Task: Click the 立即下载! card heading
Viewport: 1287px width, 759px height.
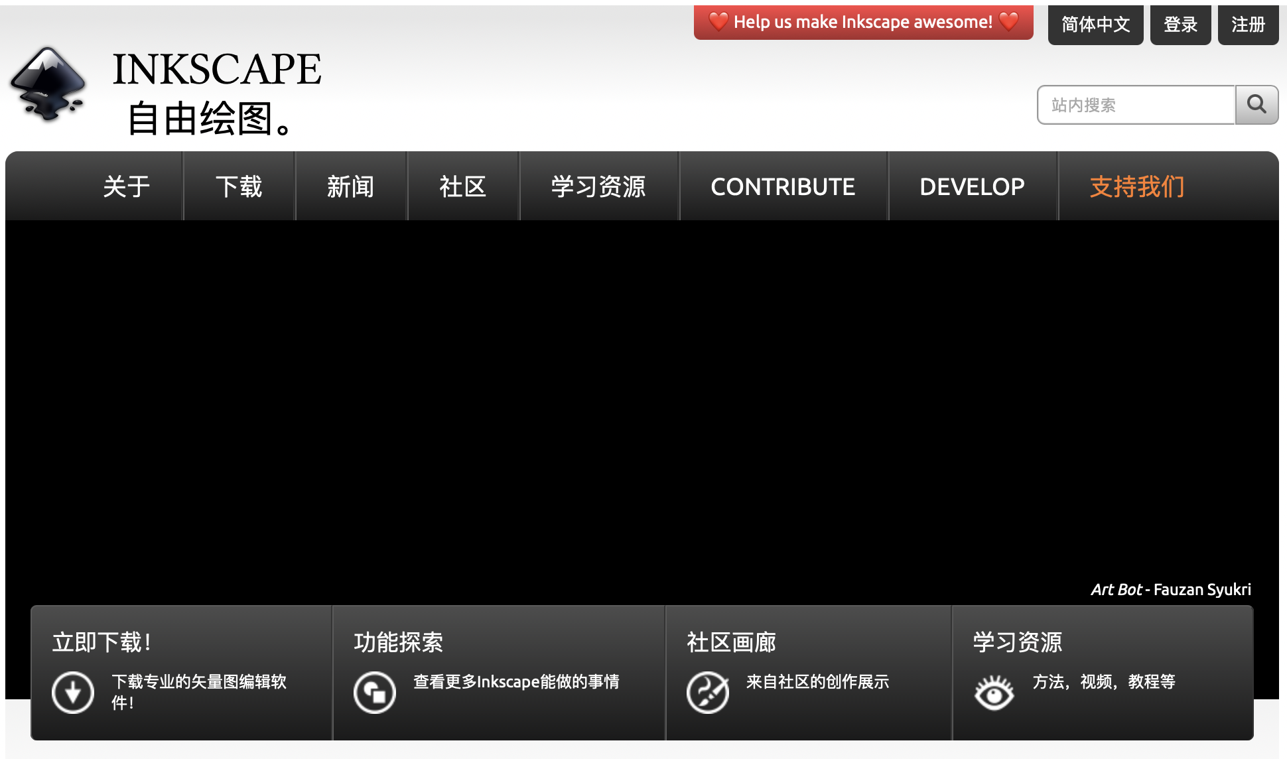Action: (x=102, y=642)
